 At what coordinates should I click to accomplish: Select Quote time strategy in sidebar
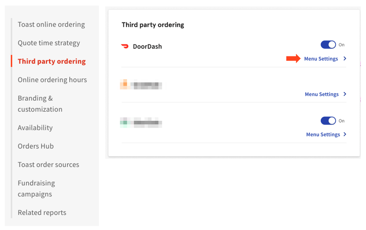pyautogui.click(x=49, y=43)
